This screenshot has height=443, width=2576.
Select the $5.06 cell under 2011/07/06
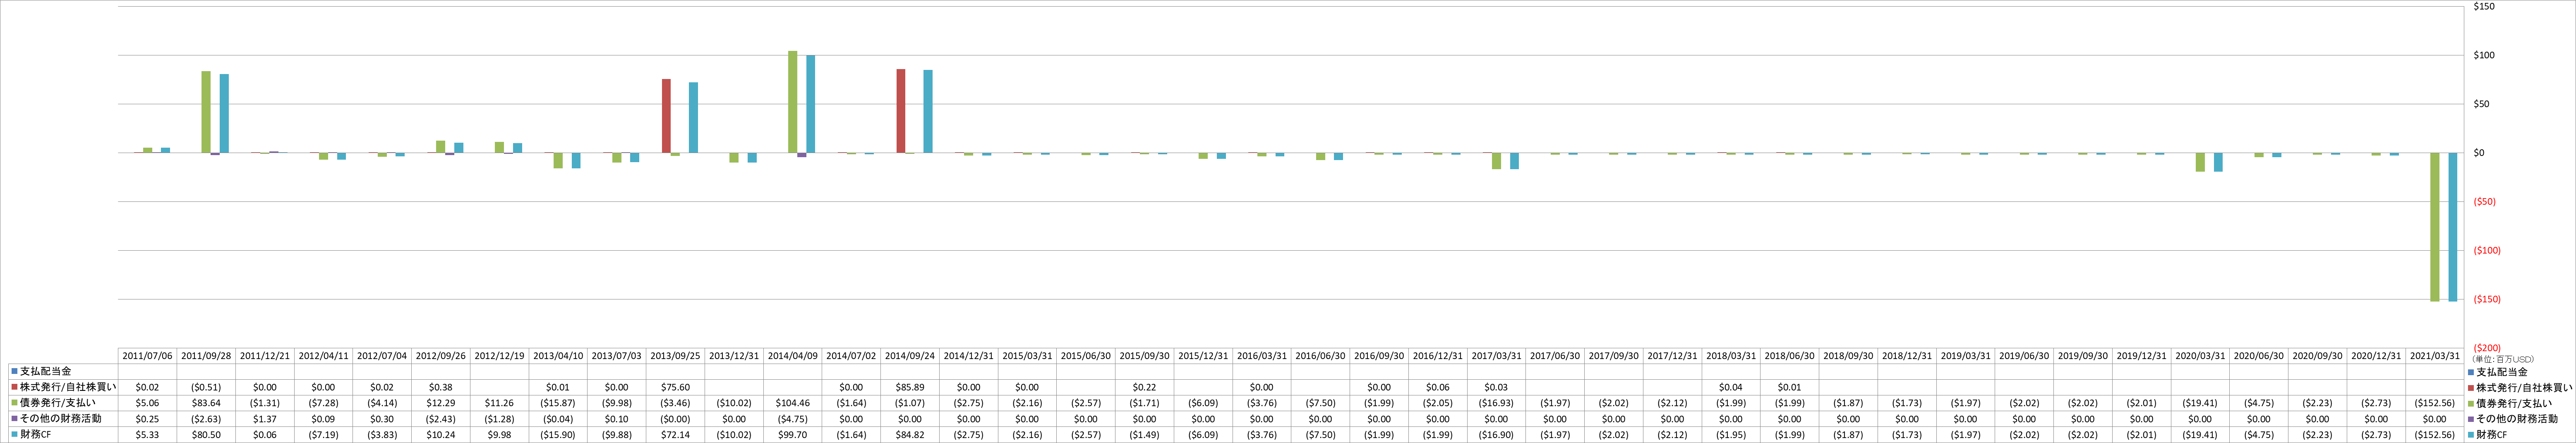click(147, 403)
